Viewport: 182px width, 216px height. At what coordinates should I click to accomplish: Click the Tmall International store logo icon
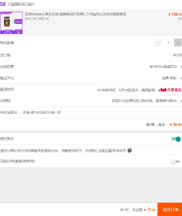click(x=3, y=4)
